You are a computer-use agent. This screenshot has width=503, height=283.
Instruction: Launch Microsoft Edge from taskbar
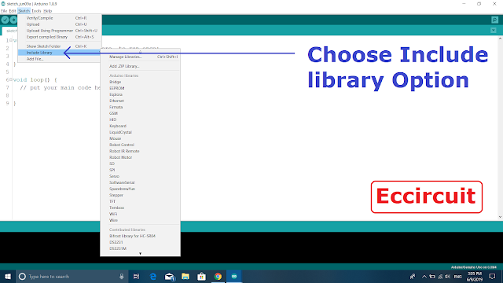click(x=153, y=276)
